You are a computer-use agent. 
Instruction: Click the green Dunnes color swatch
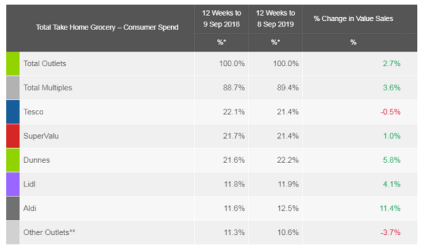point(12,160)
